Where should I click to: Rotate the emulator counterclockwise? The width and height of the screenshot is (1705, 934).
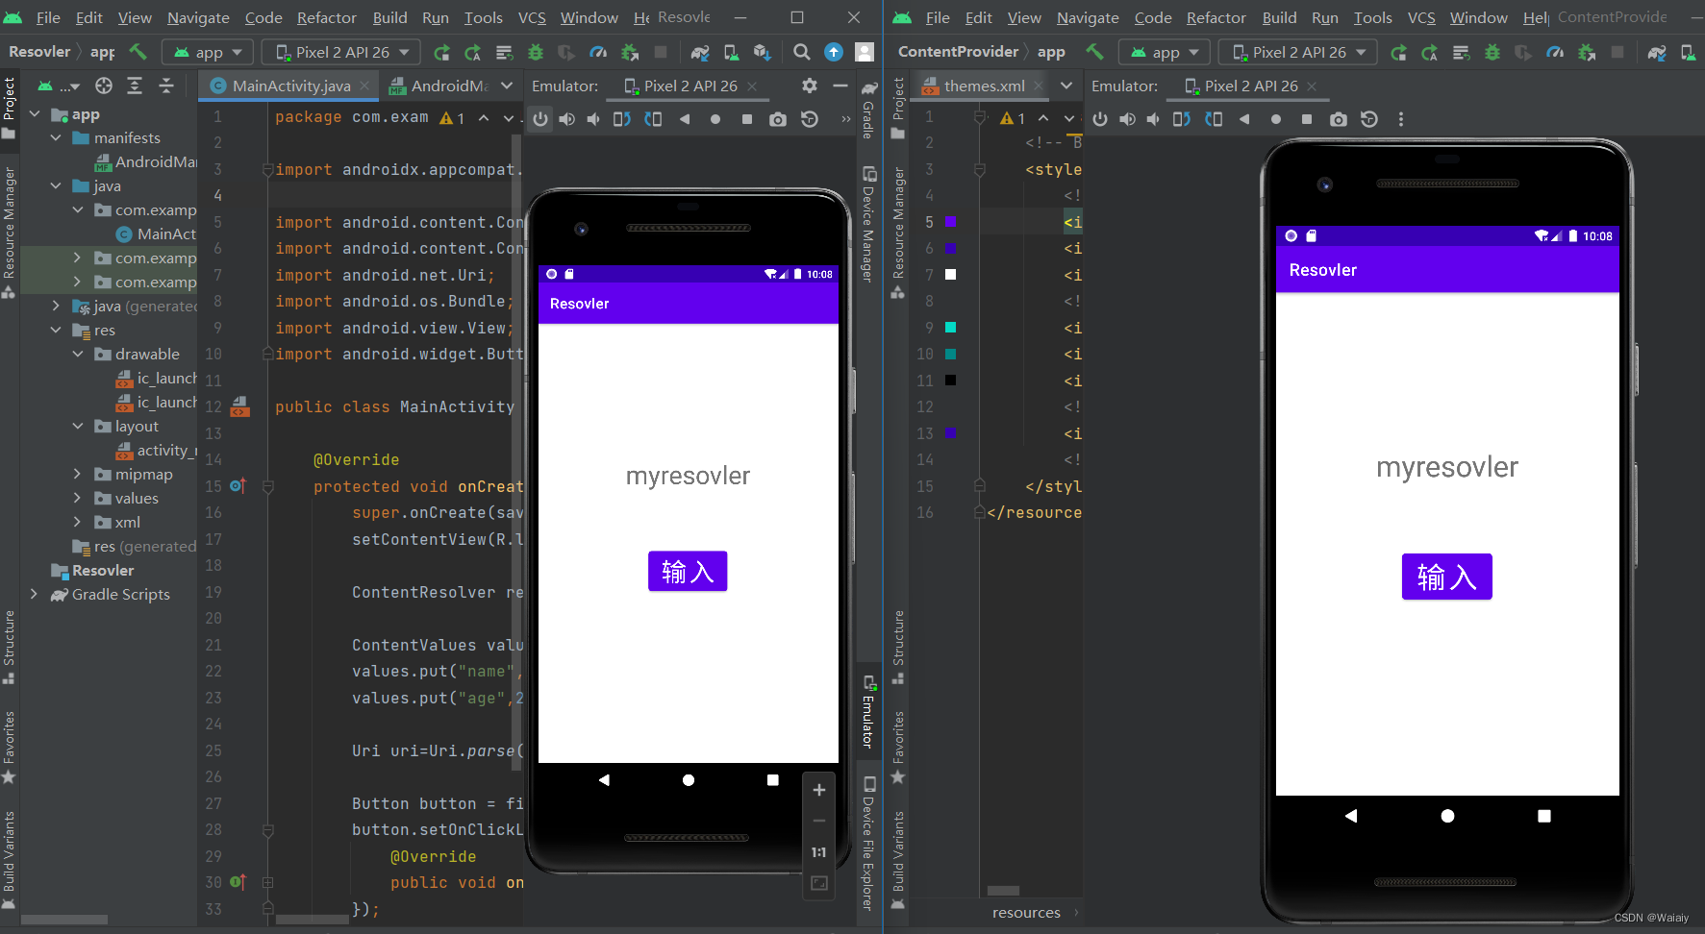coord(621,118)
